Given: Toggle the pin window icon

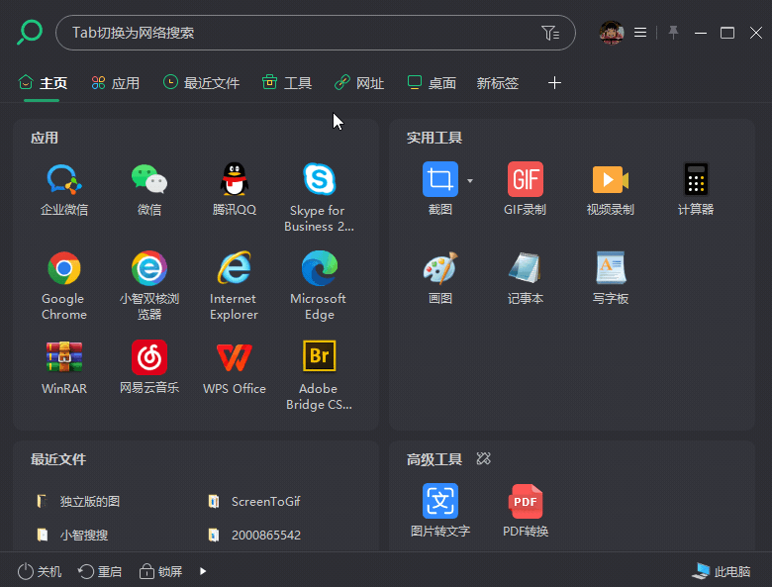Looking at the screenshot, I should [x=673, y=33].
